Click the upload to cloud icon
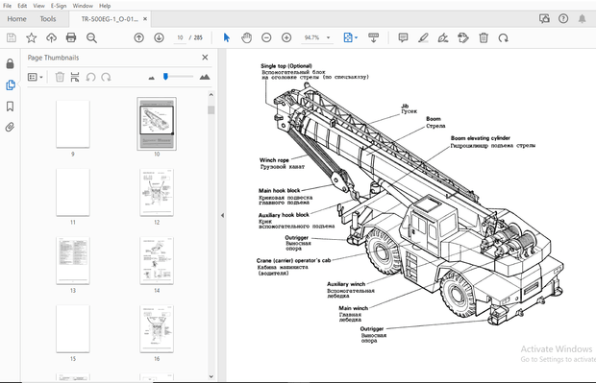The width and height of the screenshot is (596, 383). coord(51,37)
